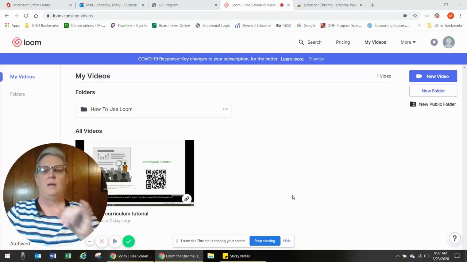Copy the video link using link icon
The height and width of the screenshot is (262, 467).
point(186,199)
